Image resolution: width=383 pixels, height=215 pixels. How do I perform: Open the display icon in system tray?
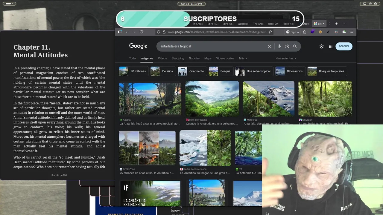pos(364,4)
